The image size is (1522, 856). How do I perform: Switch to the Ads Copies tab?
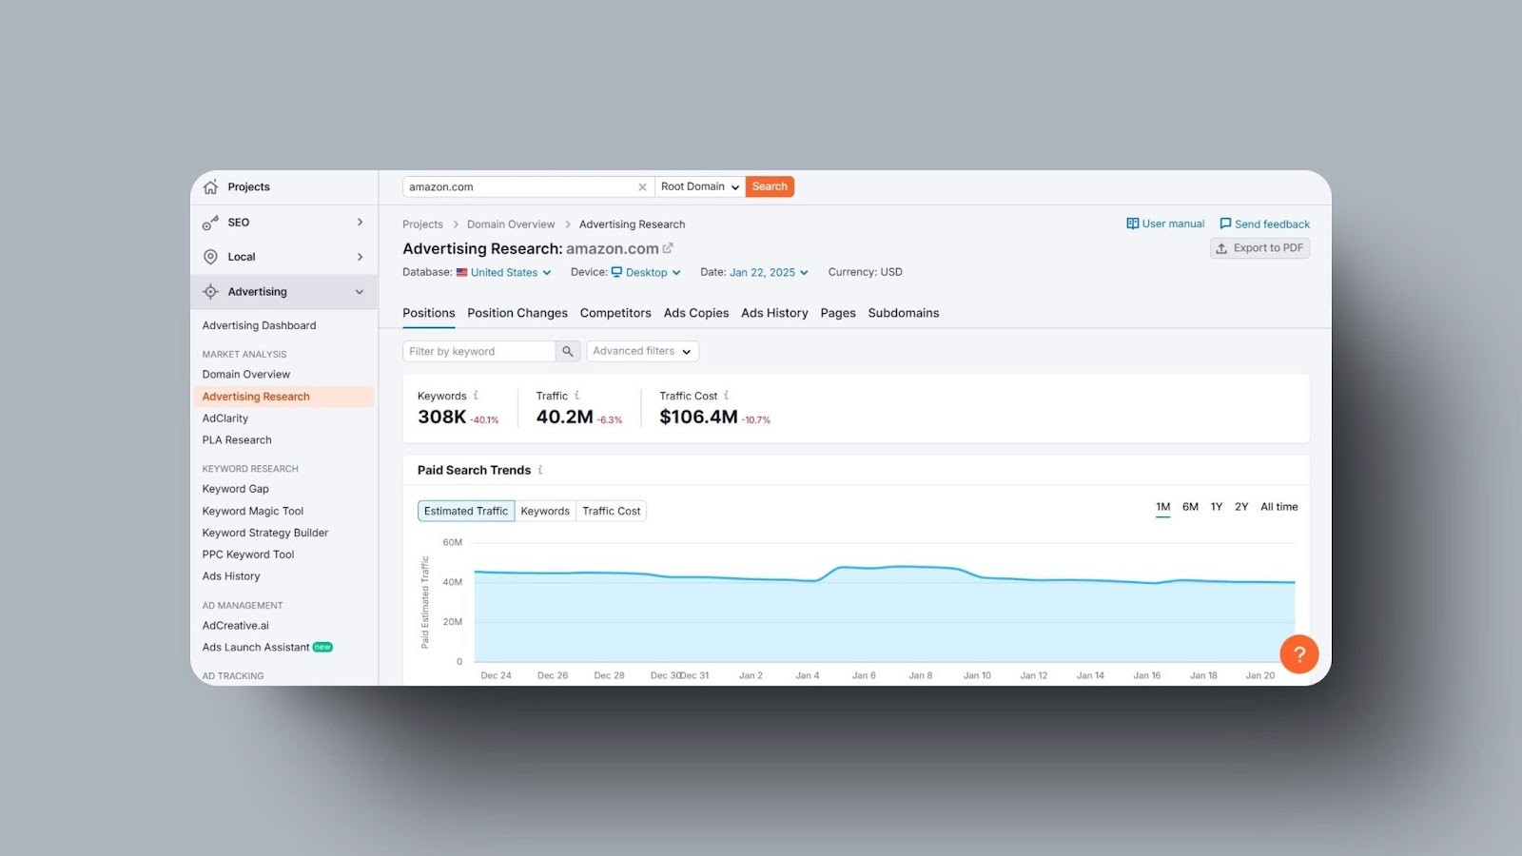pyautogui.click(x=696, y=313)
